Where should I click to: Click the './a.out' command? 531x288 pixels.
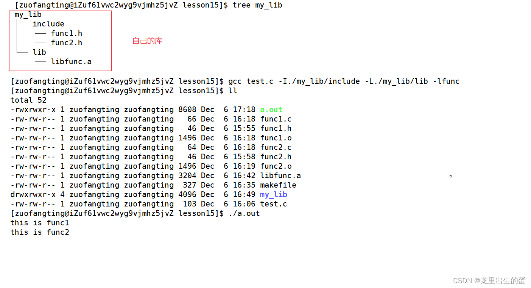[244, 214]
